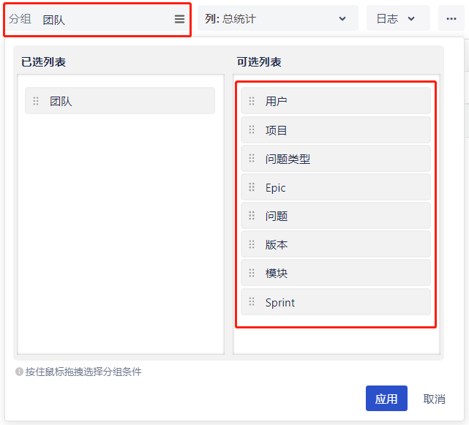Viewport: 469px width, 425px height.
Task: Click the info icon next to the drag hint
Action: pyautogui.click(x=20, y=372)
